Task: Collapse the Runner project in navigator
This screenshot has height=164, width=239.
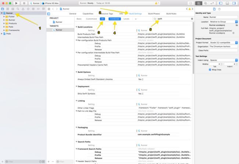Action: [x=2, y=13]
